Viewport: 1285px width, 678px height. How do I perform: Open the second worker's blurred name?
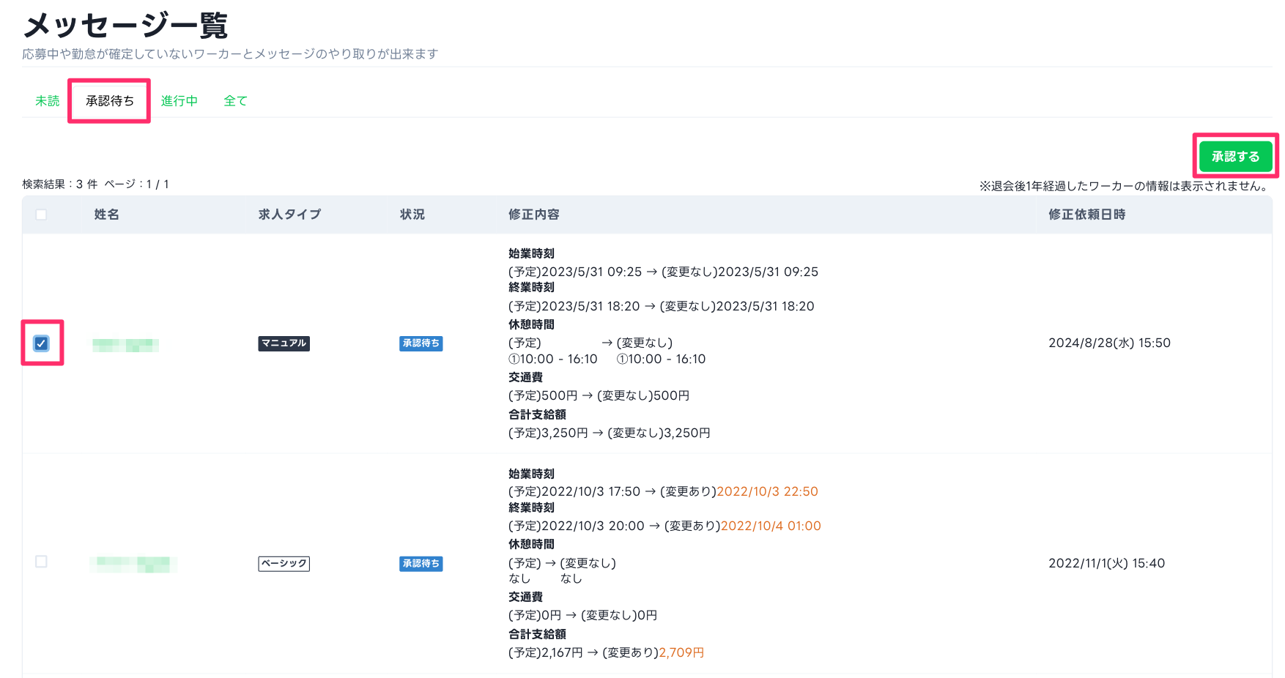133,564
